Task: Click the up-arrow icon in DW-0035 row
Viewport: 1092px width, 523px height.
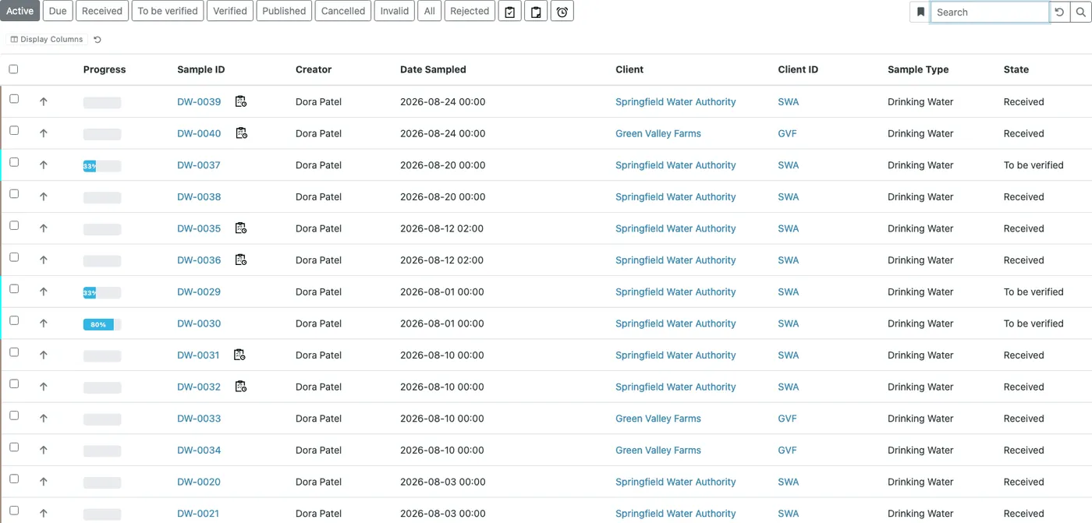Action: (x=44, y=228)
